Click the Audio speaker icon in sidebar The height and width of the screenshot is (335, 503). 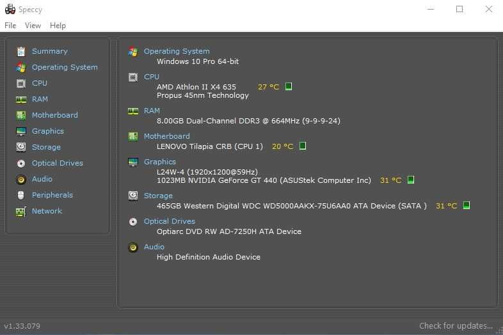(21, 180)
